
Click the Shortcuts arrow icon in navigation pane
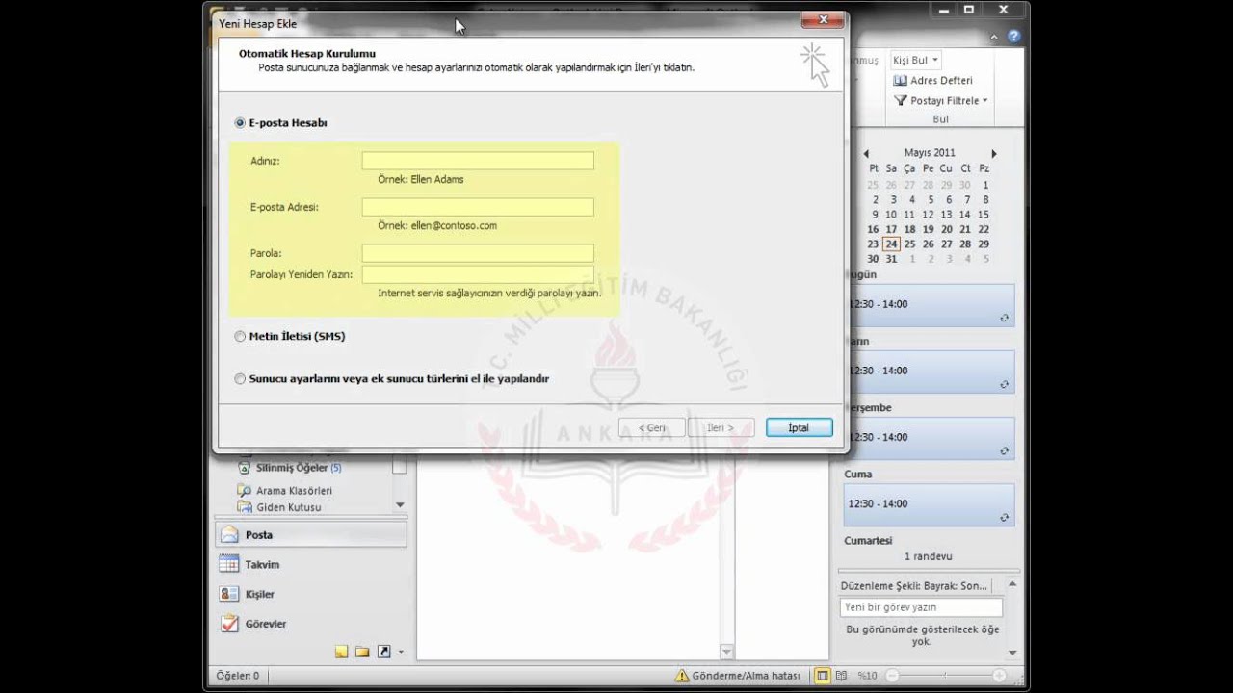click(384, 652)
